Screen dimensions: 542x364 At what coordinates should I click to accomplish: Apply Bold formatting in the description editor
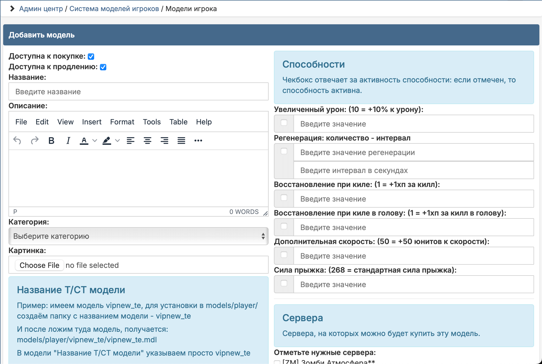click(x=52, y=141)
